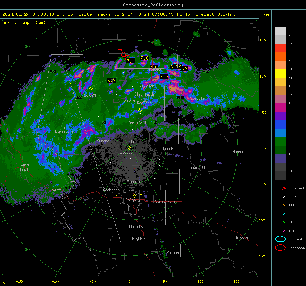Click the 'Annot: tops (km)' annotation text
306x286 pixels.
pyautogui.click(x=24, y=23)
